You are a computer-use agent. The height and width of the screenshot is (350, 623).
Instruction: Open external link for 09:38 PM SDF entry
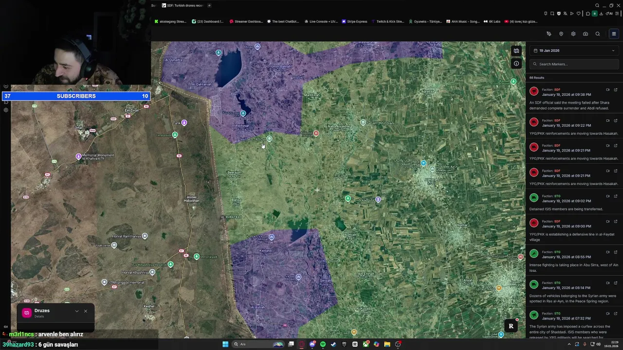[x=615, y=89]
